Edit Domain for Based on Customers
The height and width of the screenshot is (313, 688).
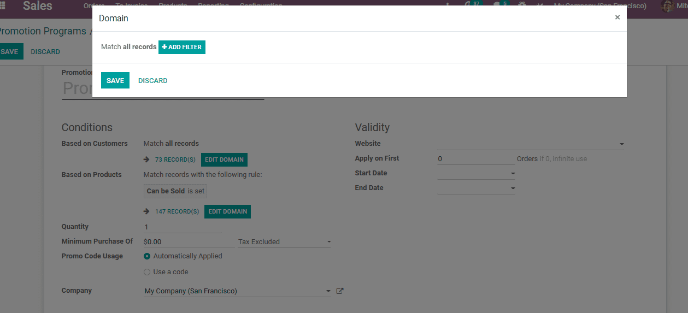pos(224,160)
